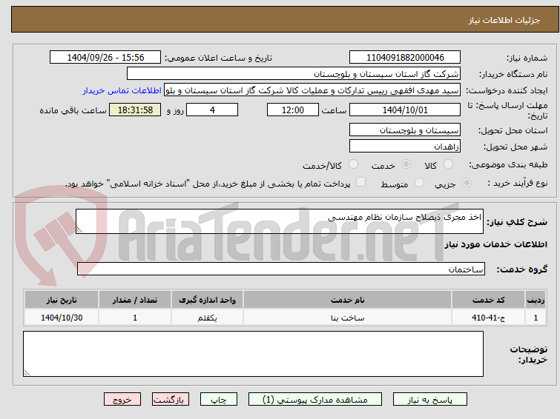The image size is (560, 419).
Task: Click the remaining days field showing 4
Action: tap(212, 110)
